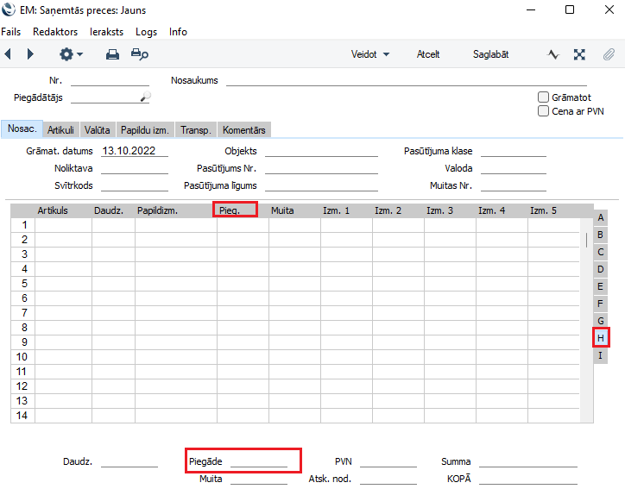
Task: Click the magnifier in Piegādātājs field
Action: (x=145, y=97)
